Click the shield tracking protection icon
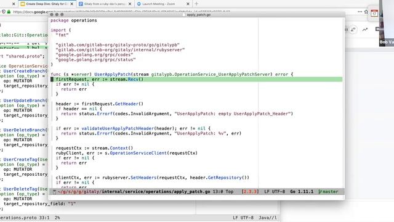The image size is (394, 222). pos(4,12)
